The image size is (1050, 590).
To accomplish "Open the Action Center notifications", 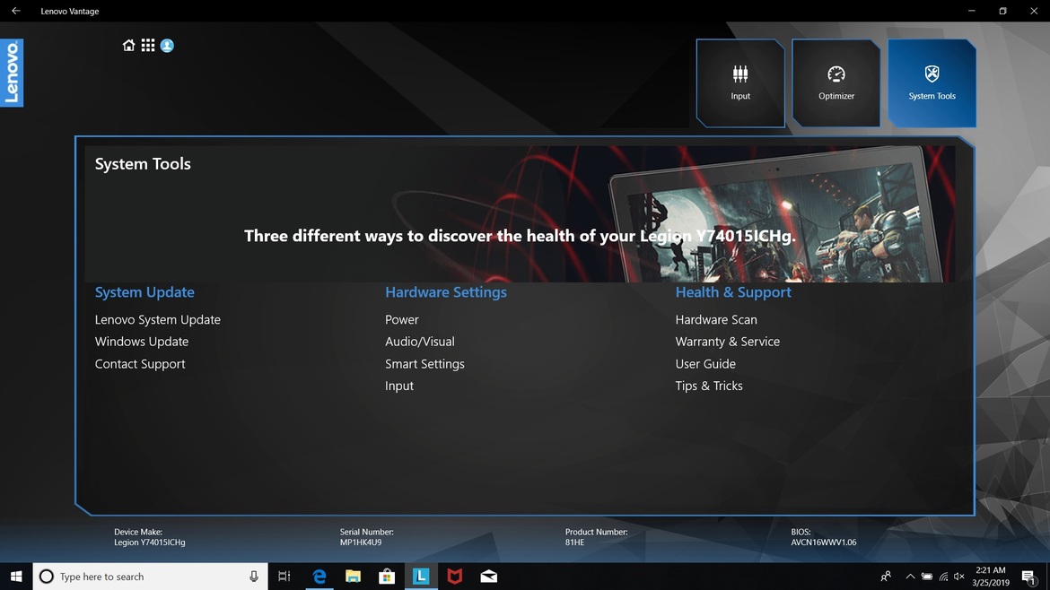I will (1028, 576).
